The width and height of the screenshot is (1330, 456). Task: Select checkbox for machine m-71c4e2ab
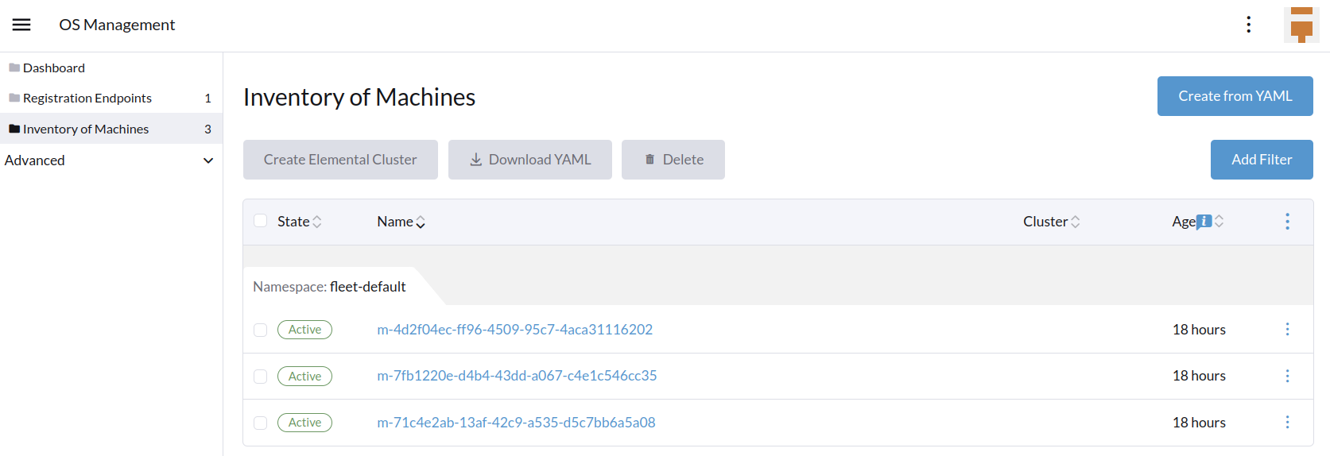260,423
